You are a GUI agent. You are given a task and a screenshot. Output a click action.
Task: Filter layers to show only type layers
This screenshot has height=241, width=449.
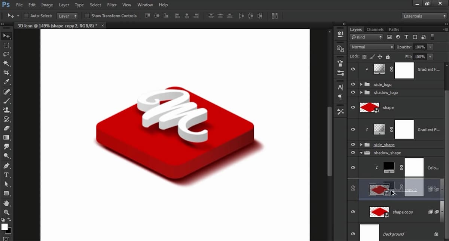(x=406, y=37)
